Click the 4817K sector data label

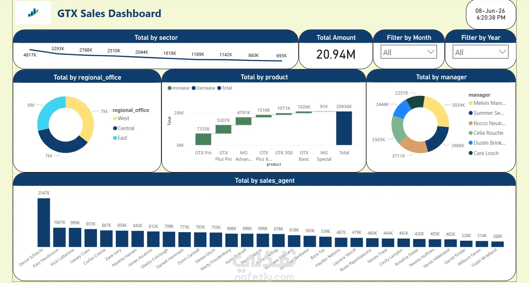(30, 55)
